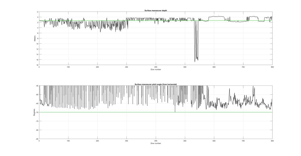Click dive number "200" tick under the pitch plot
Screen dimensions: 301x156
(97, 141)
